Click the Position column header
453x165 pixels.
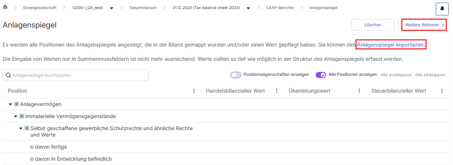pos(17,91)
